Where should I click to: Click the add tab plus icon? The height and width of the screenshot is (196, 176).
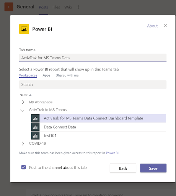coord(78,7)
